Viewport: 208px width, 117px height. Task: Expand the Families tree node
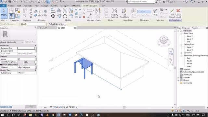[x=178, y=77]
